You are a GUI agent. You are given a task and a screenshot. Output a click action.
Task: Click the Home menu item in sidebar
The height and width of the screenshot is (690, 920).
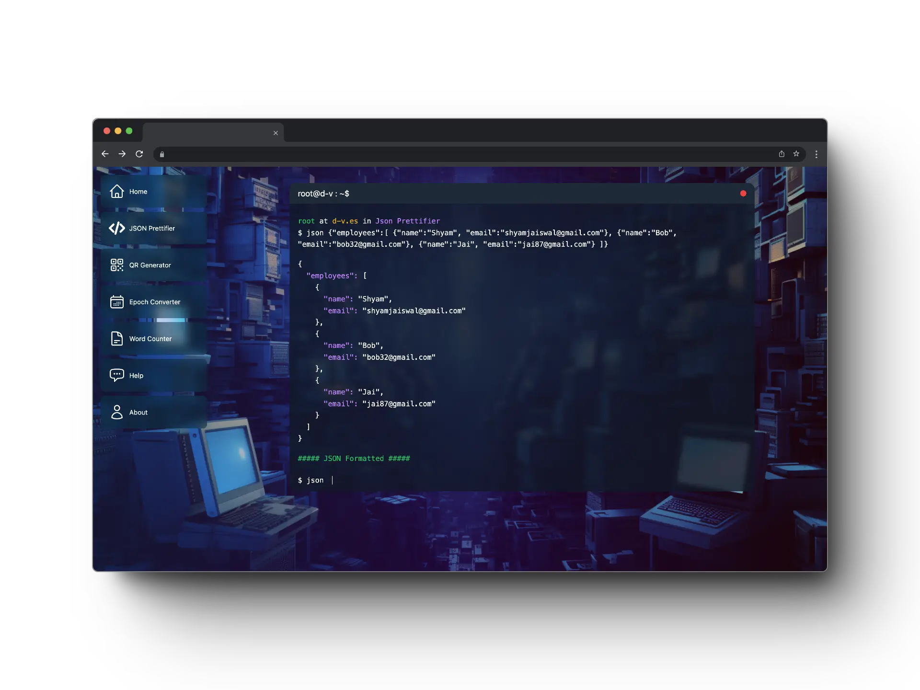click(138, 191)
